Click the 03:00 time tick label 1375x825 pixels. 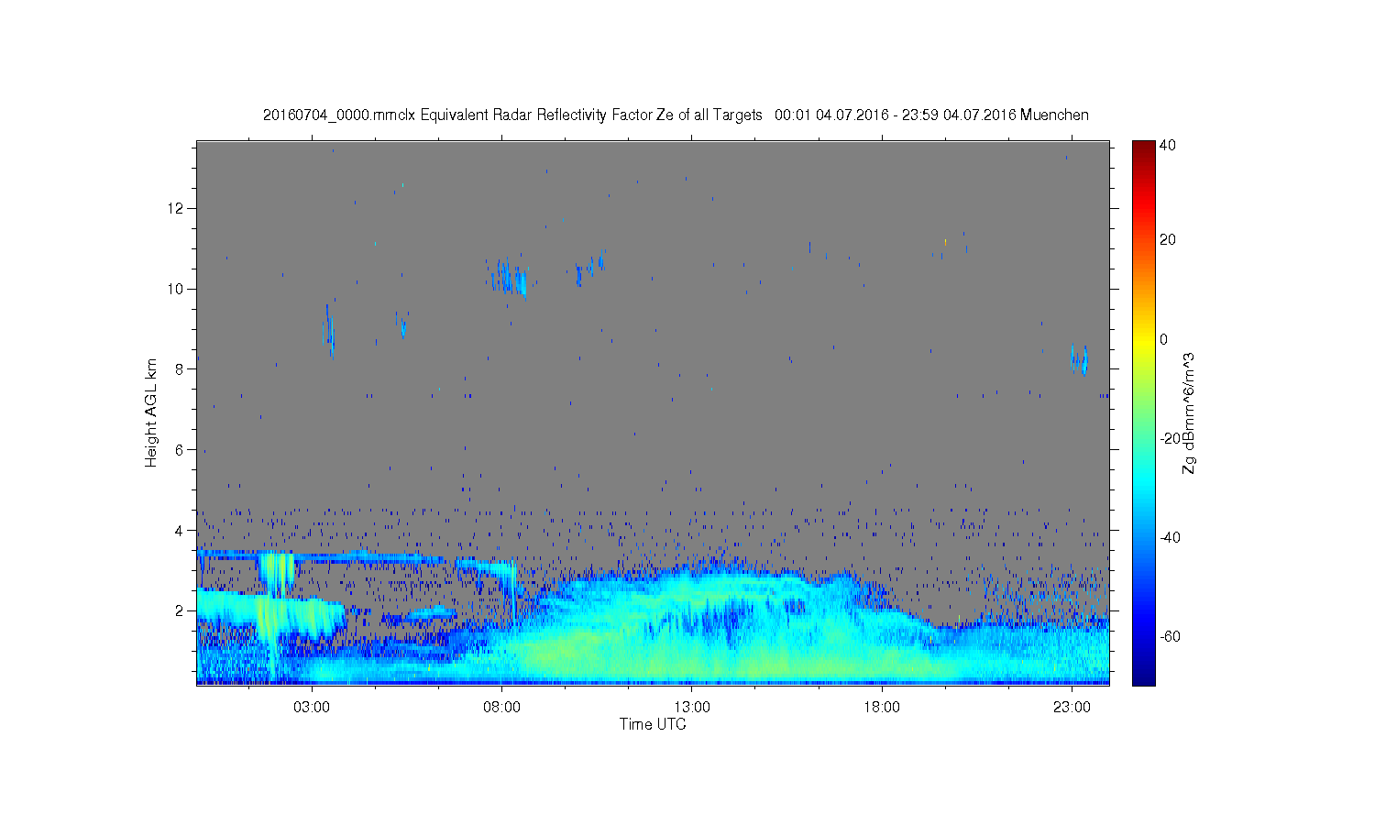[312, 708]
